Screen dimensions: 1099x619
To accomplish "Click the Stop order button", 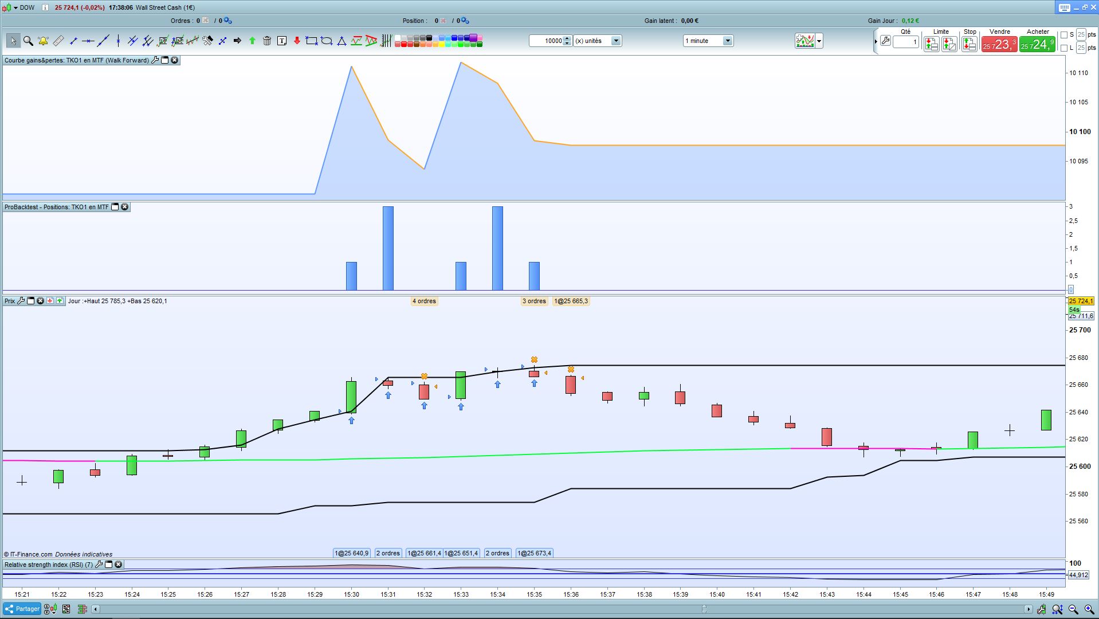I will point(970,44).
